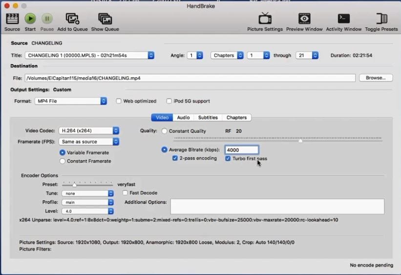Switch to the Audio tab
Screen dimensions: 401x275
[x=183, y=117]
